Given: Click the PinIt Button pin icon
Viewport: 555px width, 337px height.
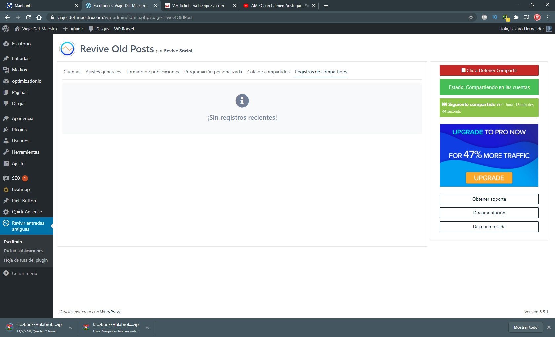Looking at the screenshot, I should (x=6, y=201).
